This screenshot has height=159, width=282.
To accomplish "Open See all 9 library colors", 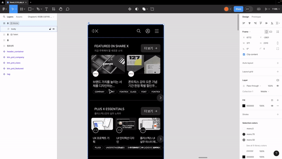I will point(256,146).
